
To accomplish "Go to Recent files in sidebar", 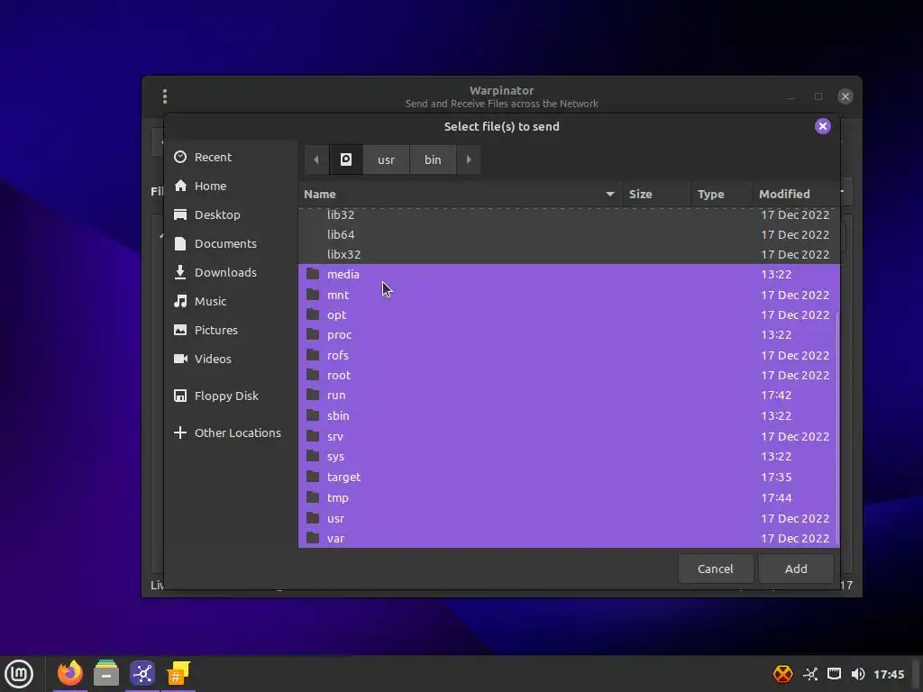I will 231,157.
